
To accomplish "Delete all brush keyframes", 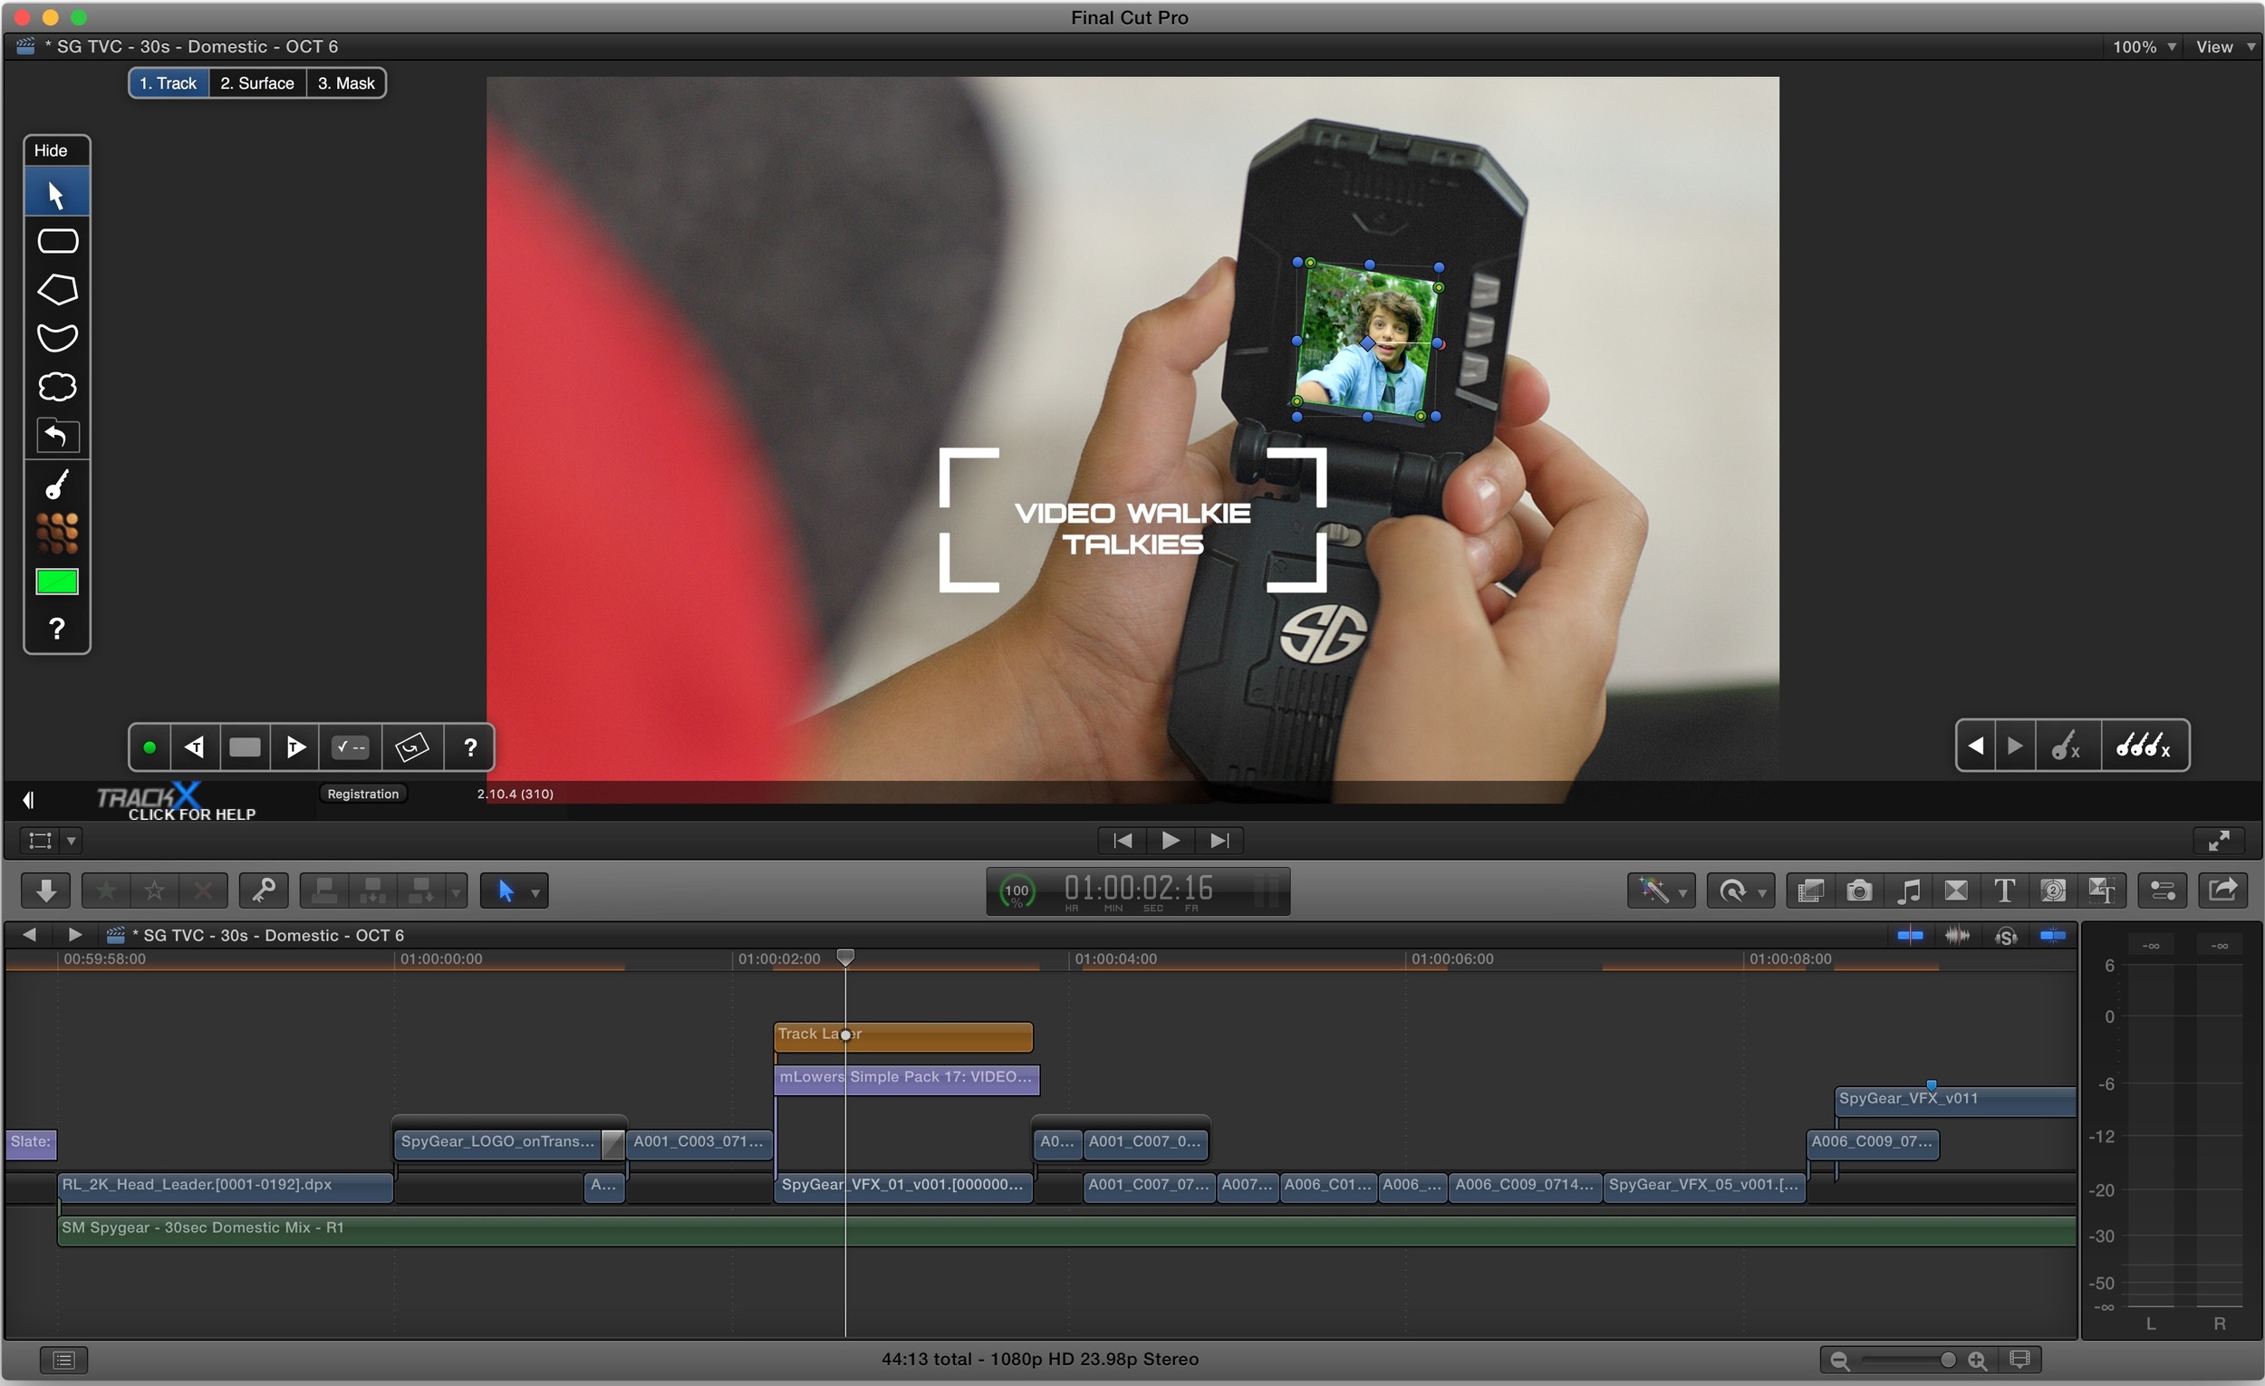I will pos(2145,746).
